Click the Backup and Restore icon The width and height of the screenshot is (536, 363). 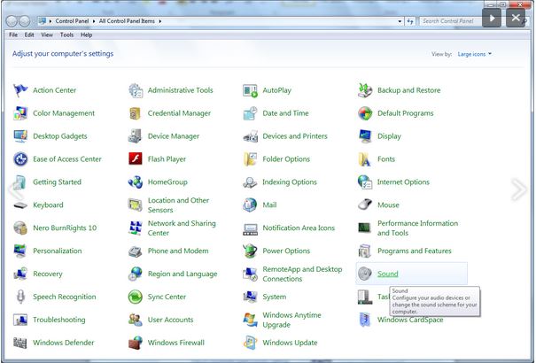(x=365, y=90)
